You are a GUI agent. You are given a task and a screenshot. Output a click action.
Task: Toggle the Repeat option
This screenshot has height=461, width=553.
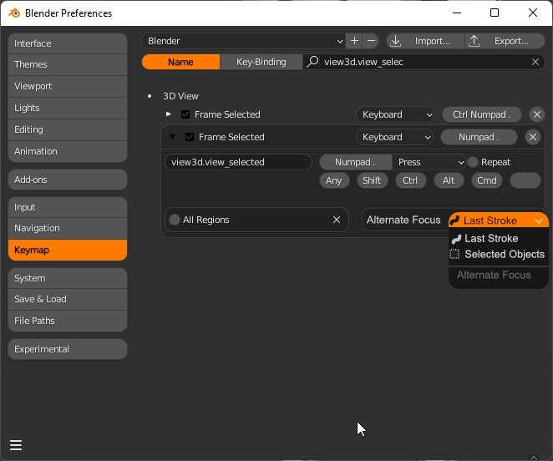473,162
